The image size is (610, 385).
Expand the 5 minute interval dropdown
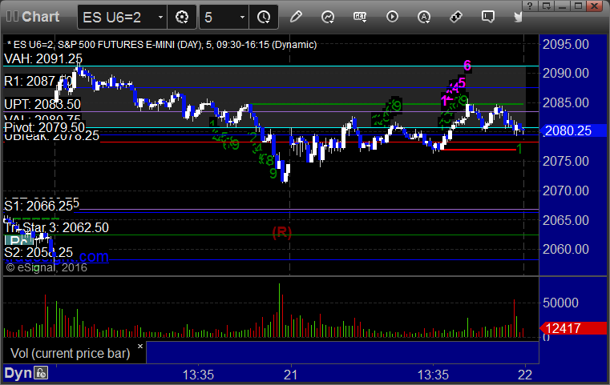click(242, 17)
